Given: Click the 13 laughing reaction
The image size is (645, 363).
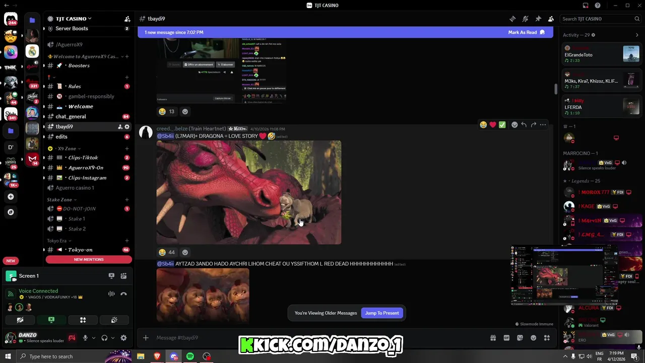Looking at the screenshot, I should click(166, 111).
